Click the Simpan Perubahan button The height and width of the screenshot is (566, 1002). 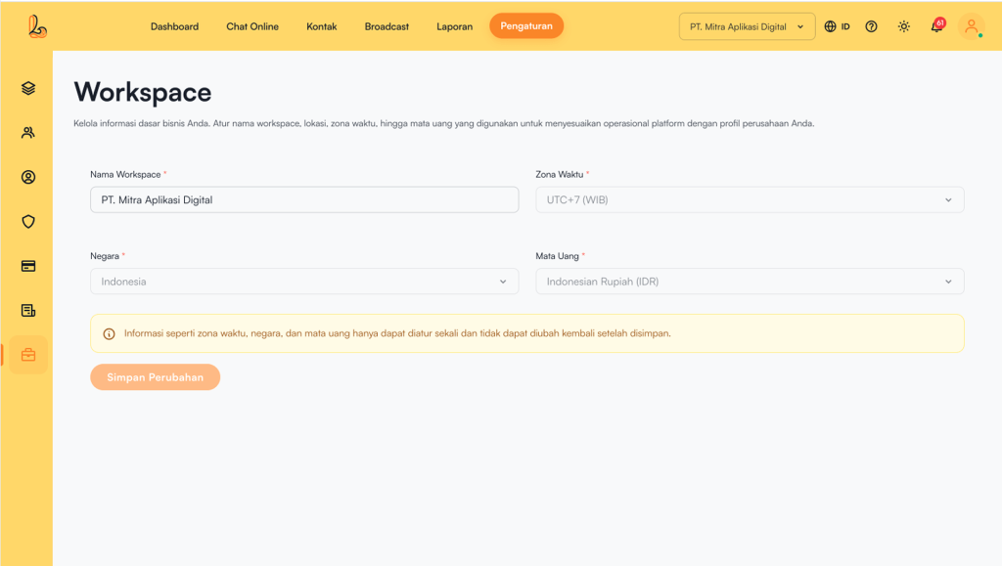155,377
